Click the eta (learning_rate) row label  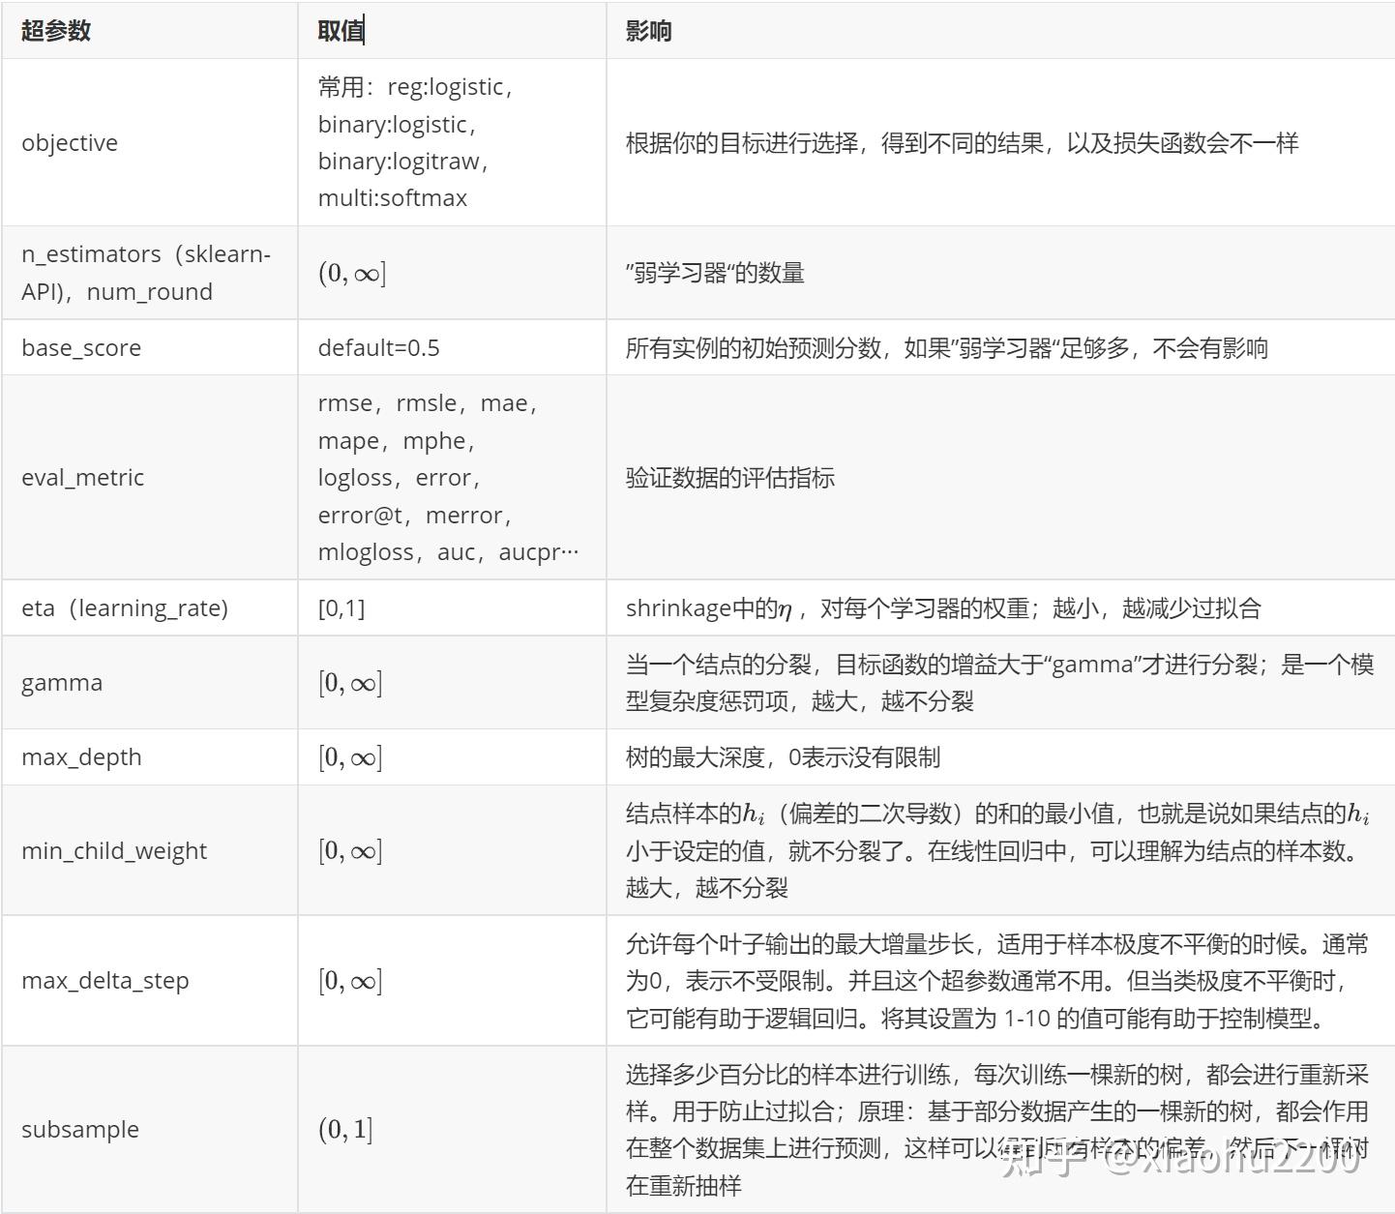point(126,607)
